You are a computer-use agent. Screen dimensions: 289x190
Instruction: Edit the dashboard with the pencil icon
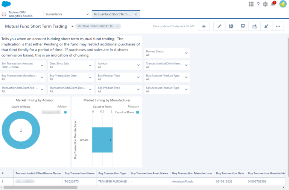(x=219, y=27)
